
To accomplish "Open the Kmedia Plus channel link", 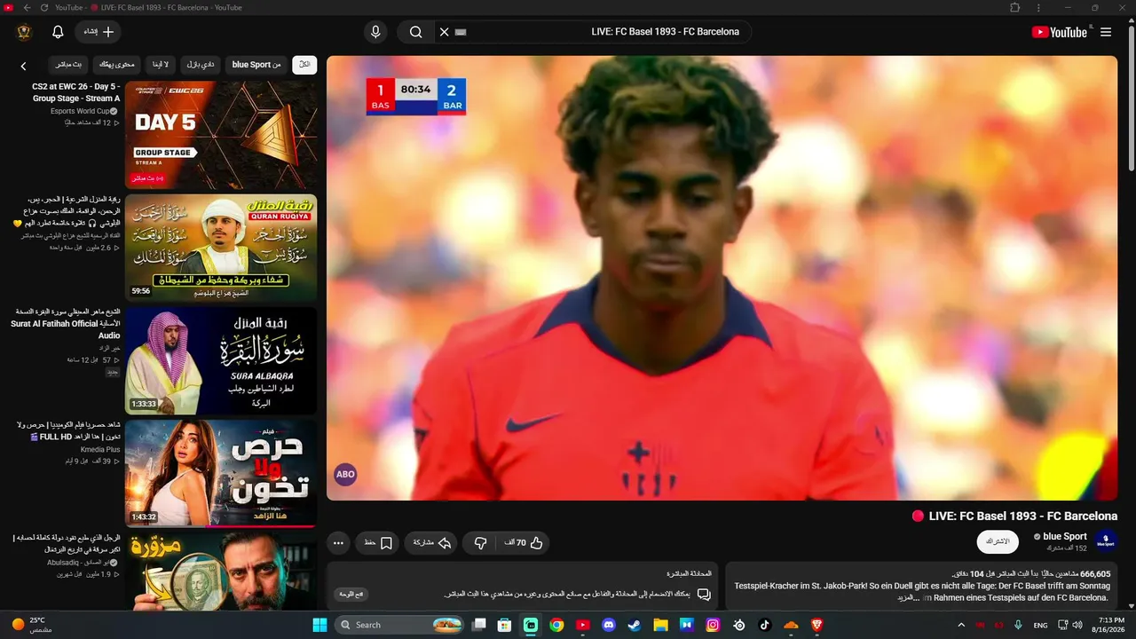I will click(100, 450).
